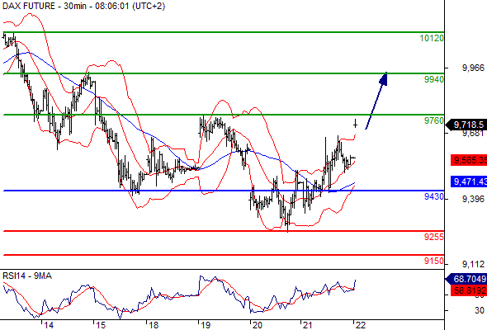Click the RSI value label 68.7049

pyautogui.click(x=466, y=279)
